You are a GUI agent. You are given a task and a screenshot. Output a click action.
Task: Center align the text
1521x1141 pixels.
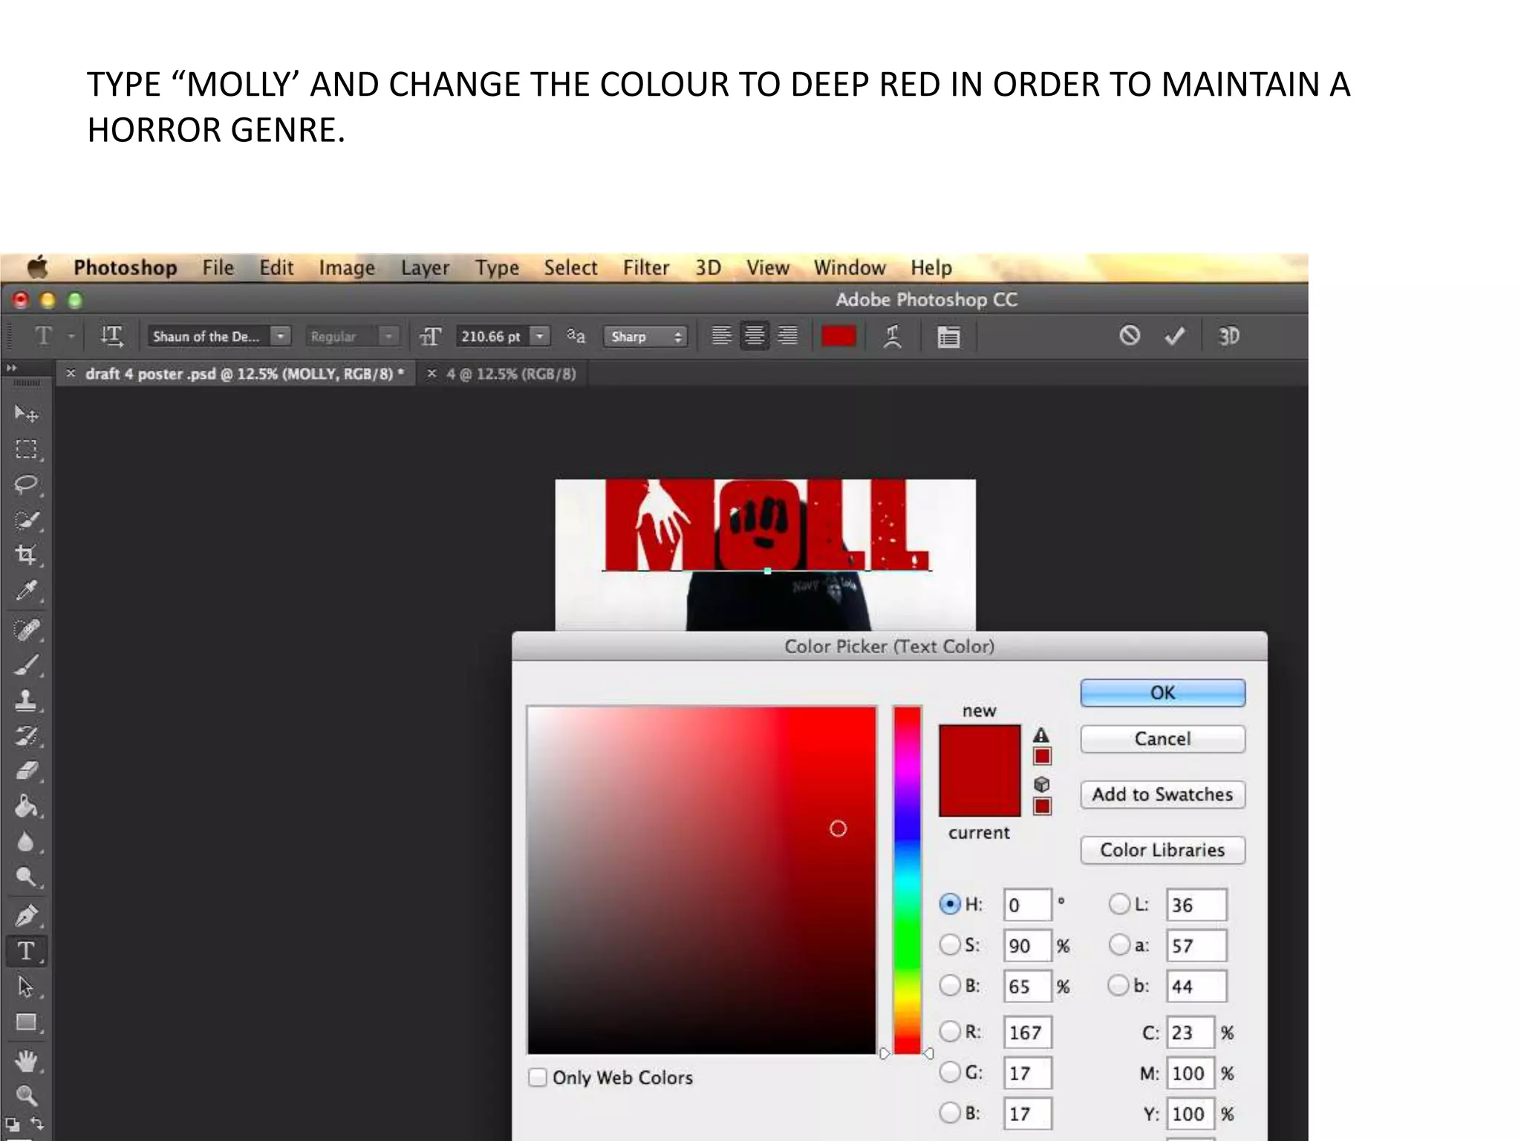755,337
